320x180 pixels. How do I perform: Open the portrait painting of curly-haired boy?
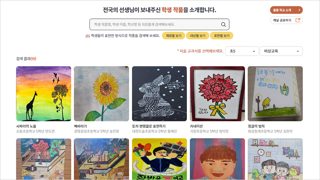pos(217,159)
